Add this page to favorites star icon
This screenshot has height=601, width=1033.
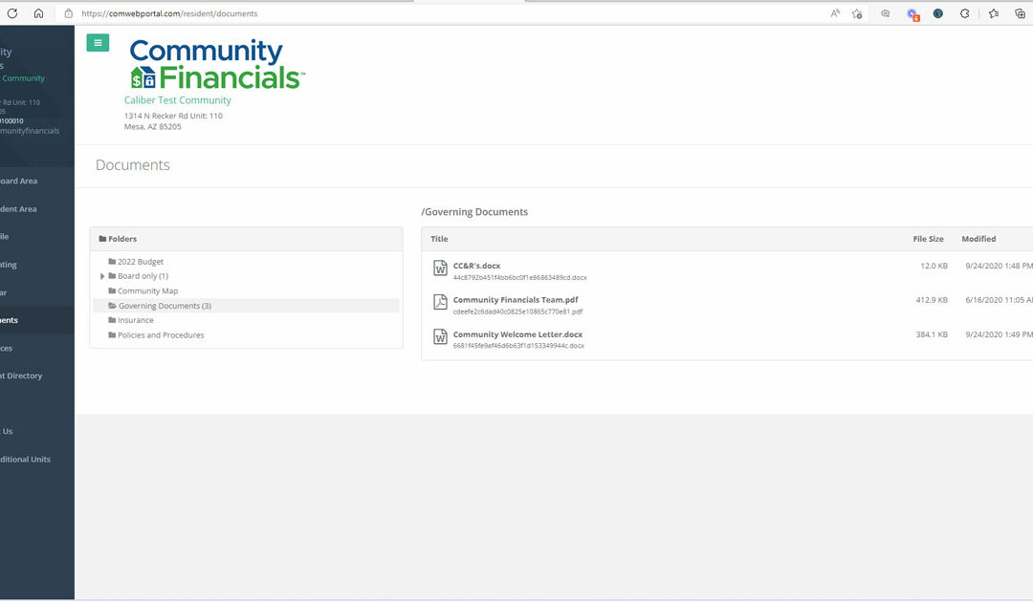click(857, 13)
